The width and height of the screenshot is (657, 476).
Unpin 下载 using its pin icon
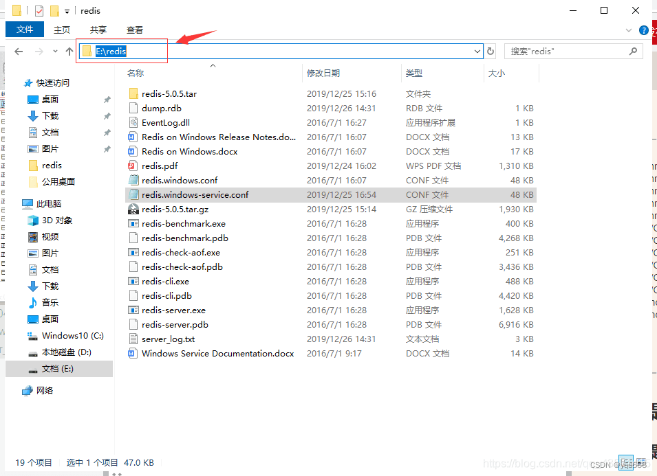107,116
